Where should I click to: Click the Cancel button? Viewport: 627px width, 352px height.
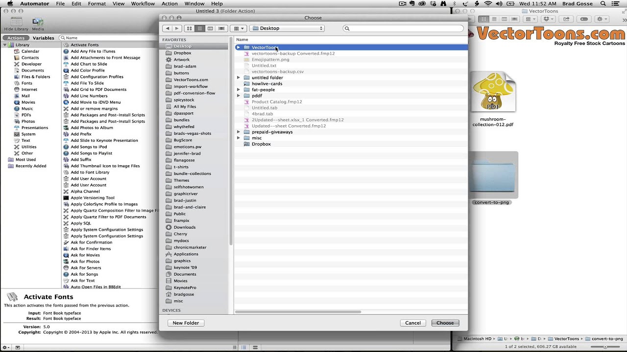(413, 323)
